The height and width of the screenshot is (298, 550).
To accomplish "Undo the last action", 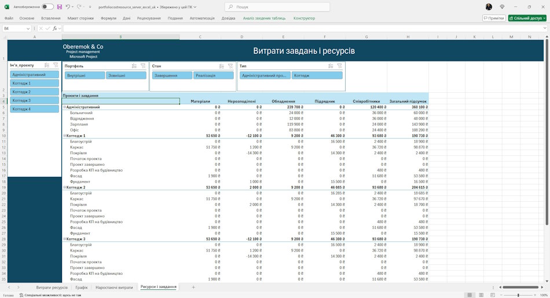I will point(68,7).
